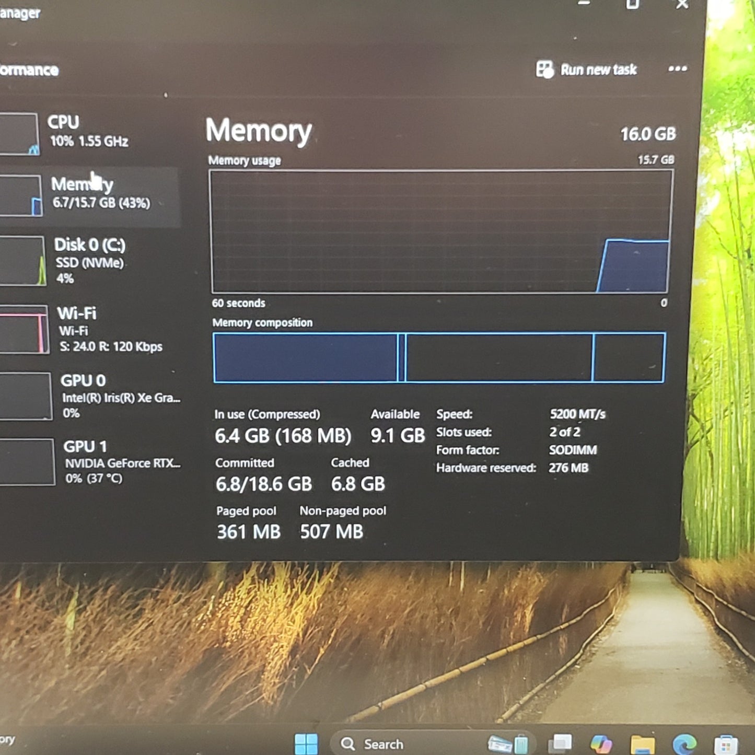Launch Copilot from the taskbar
This screenshot has width=755, height=755.
point(601,744)
